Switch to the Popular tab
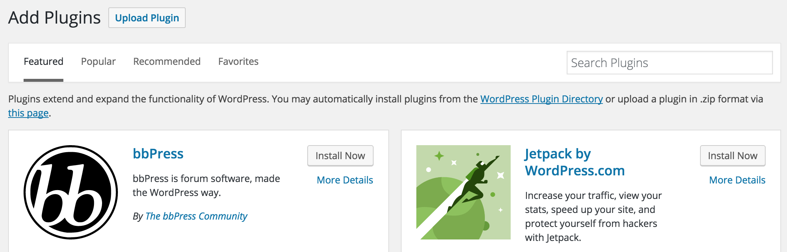Image resolution: width=787 pixels, height=252 pixels. pos(98,62)
